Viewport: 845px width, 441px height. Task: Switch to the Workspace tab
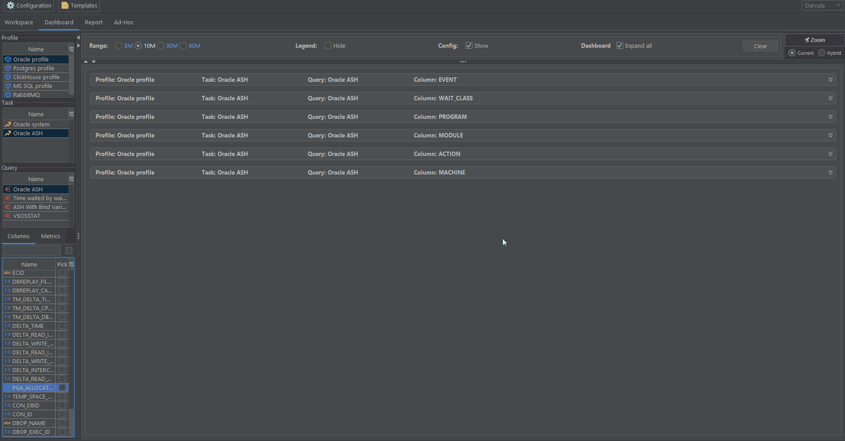19,22
